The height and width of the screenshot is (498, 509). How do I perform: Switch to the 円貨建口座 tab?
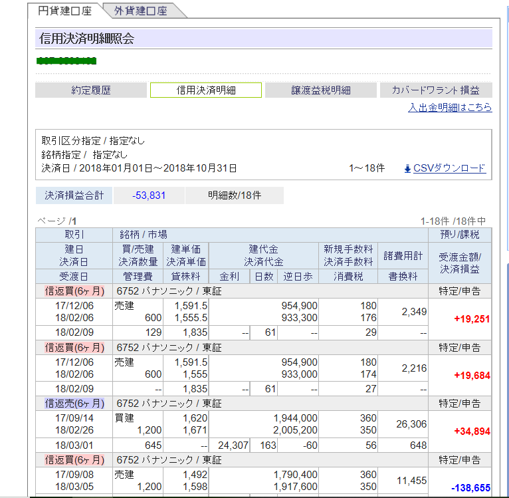(x=64, y=11)
